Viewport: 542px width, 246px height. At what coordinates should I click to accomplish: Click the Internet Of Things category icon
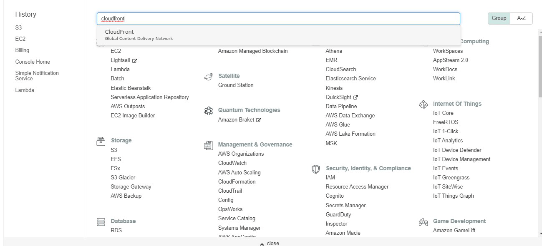[424, 104]
